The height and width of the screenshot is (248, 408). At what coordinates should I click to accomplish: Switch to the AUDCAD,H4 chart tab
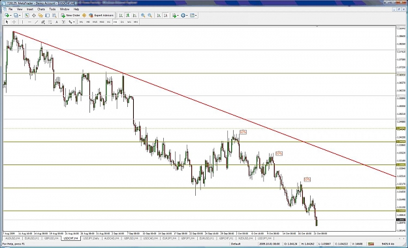(111, 238)
